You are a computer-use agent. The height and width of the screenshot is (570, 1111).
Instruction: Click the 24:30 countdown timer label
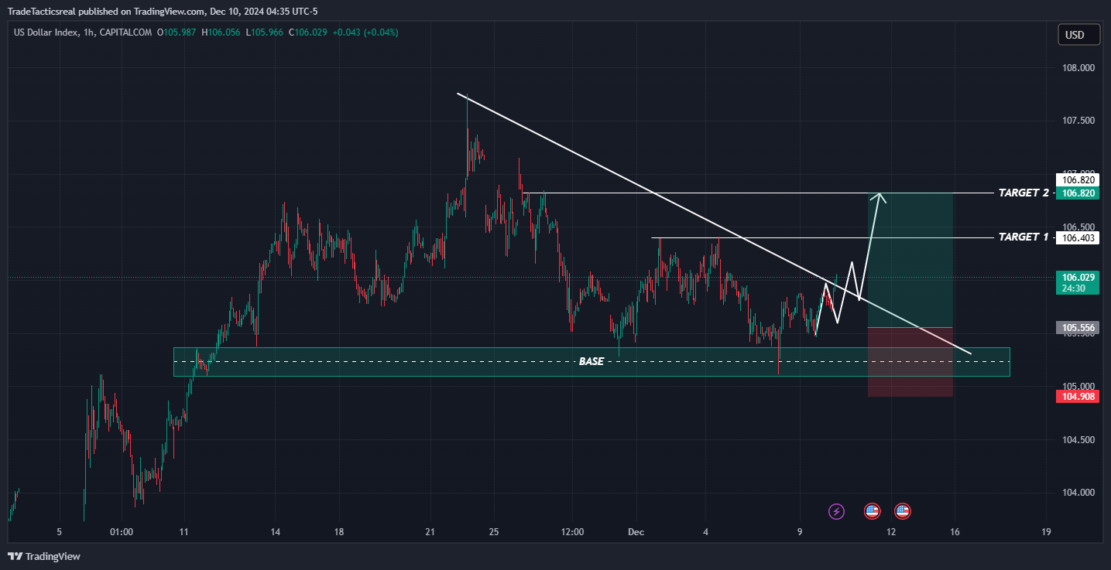pos(1072,288)
